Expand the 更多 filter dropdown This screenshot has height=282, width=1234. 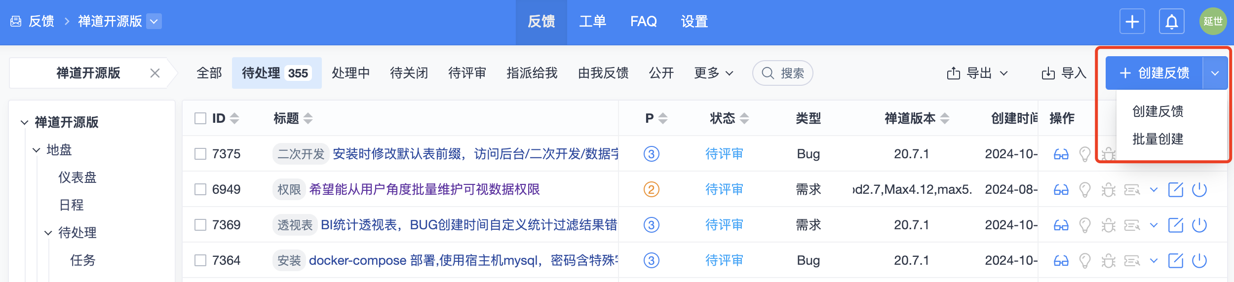pos(713,73)
